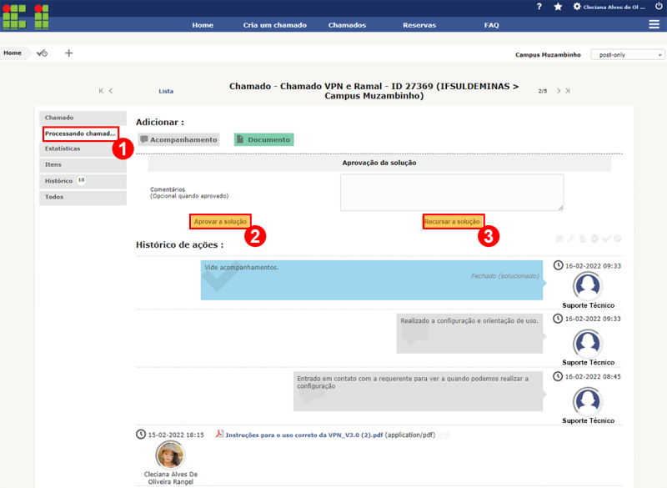Screen dimensions: 667x488
Task: Jump to last ticket arrow
Action: point(568,91)
